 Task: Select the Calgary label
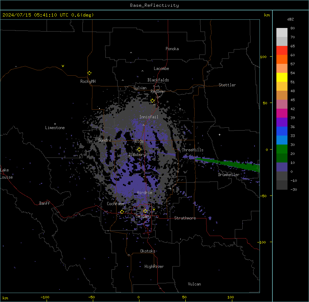(x=143, y=216)
